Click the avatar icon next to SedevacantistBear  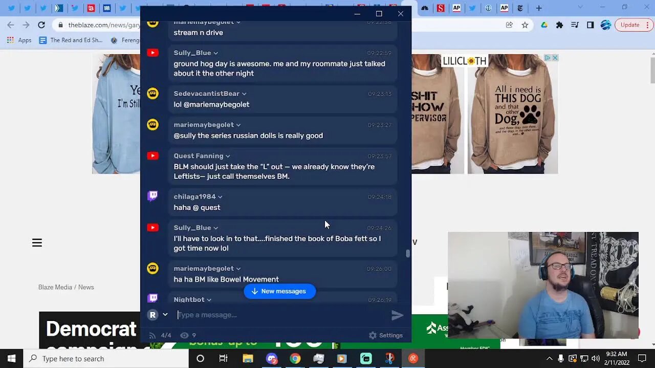click(152, 94)
